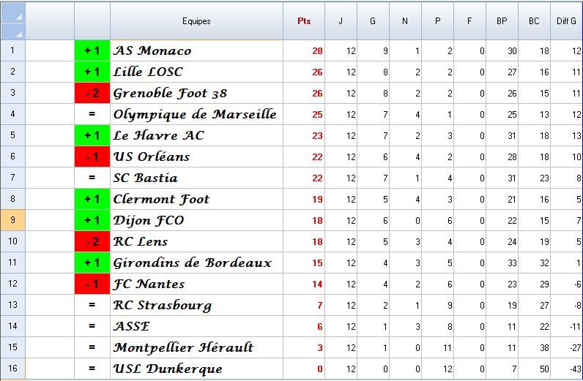The width and height of the screenshot is (583, 381).
Task: Click the J column header
Action: (x=341, y=21)
